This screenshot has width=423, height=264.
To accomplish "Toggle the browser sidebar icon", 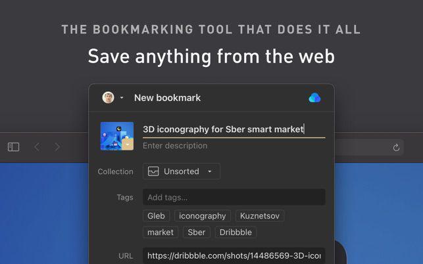I will (x=14, y=147).
